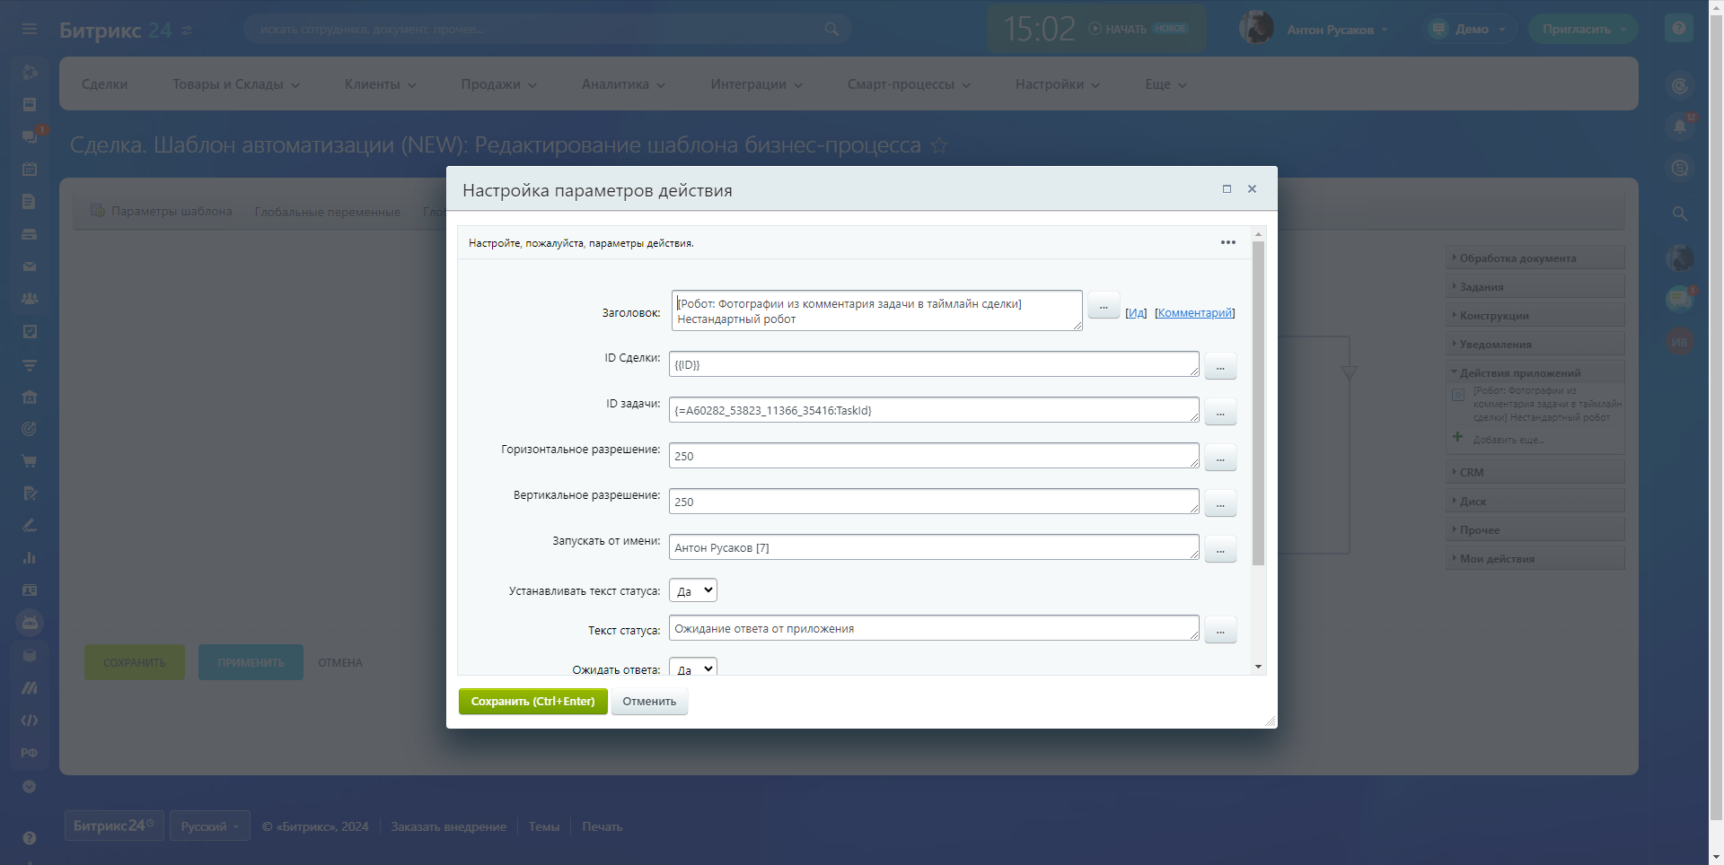Open the Ожидать ответа dropdown
This screenshot has height=865, width=1724.
(x=693, y=668)
